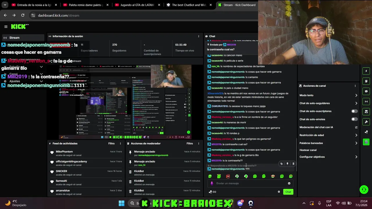Open the wrench tools icon in right sidebar
The height and width of the screenshot is (209, 372).
[x=366, y=122]
